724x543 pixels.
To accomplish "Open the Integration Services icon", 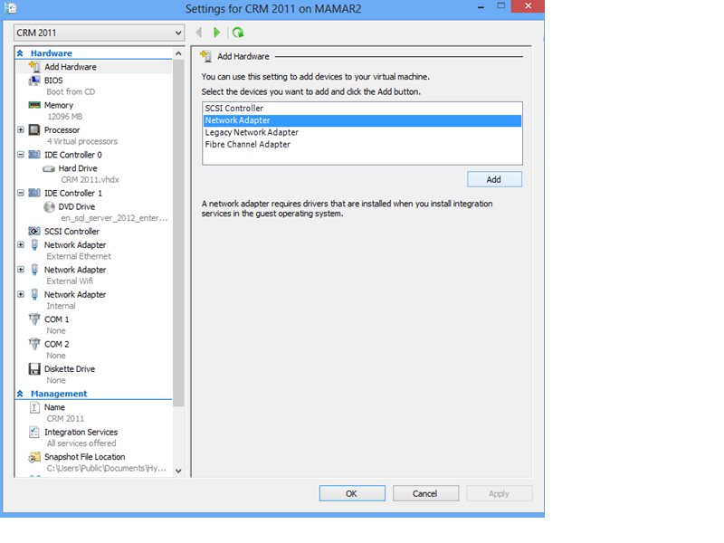I will coord(34,432).
